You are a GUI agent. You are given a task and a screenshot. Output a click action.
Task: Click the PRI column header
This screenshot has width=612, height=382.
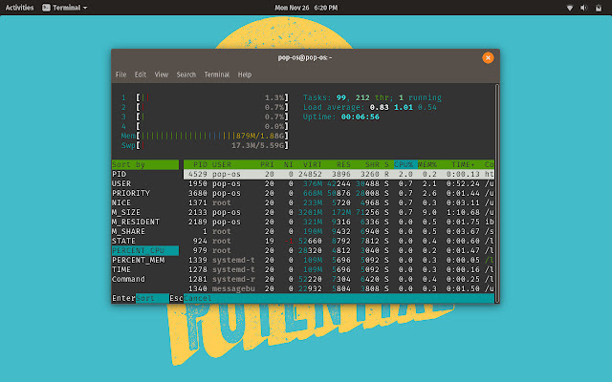tap(267, 164)
